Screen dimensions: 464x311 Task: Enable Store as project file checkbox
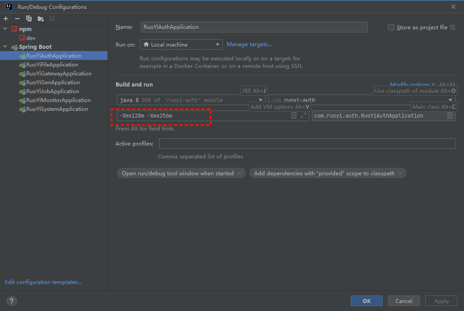click(391, 27)
